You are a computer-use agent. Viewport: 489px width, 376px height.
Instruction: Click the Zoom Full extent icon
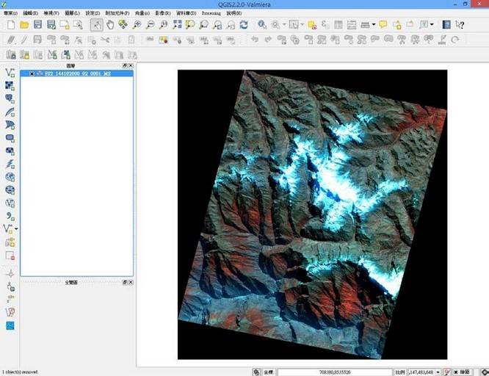(x=177, y=25)
